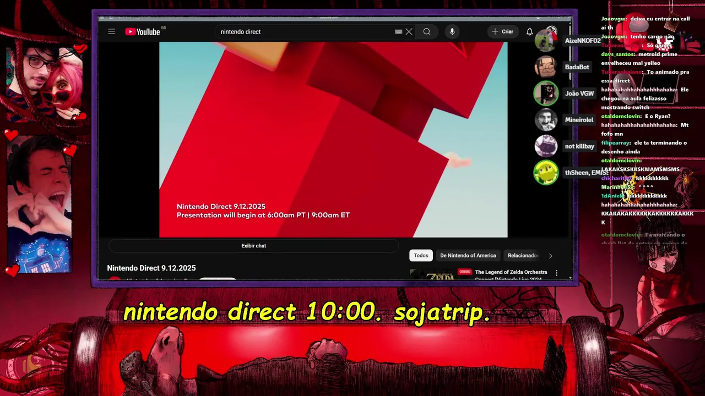Clear the search query with the X
705x396 pixels.
click(x=409, y=32)
